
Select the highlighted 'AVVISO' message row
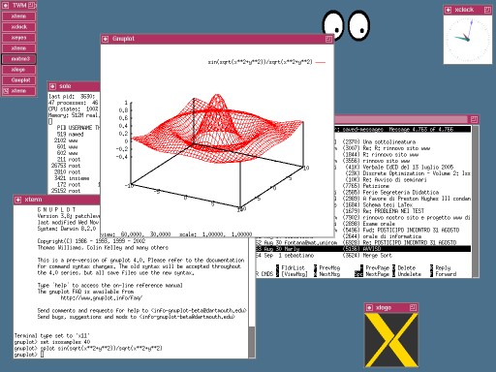[363, 249]
